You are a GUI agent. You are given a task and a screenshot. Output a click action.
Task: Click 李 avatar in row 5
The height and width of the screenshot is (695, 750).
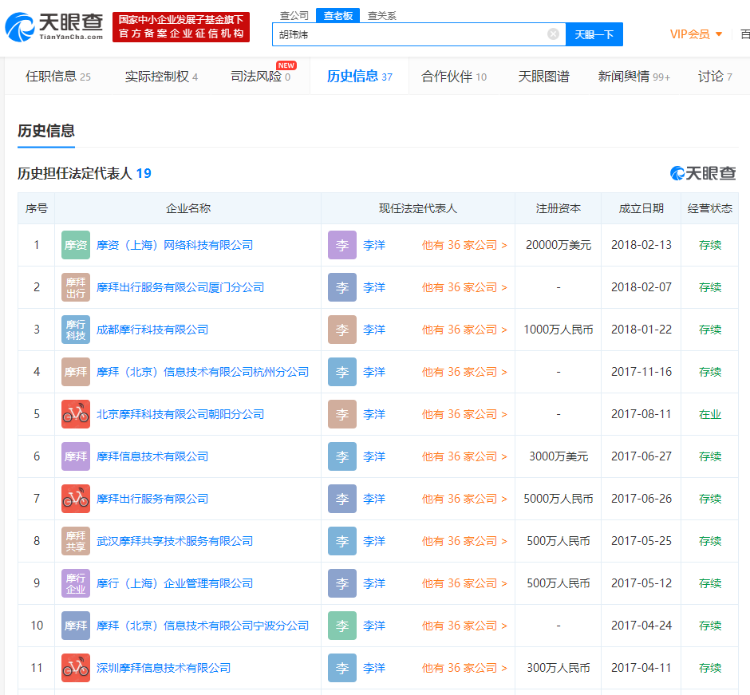point(342,414)
